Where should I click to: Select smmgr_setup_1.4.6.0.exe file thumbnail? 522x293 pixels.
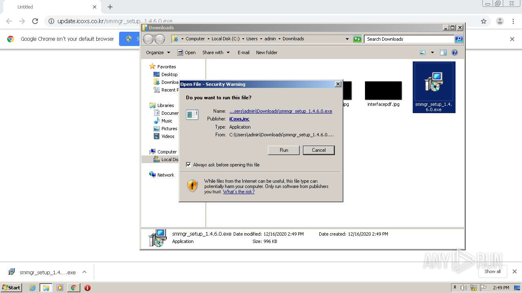point(434,87)
